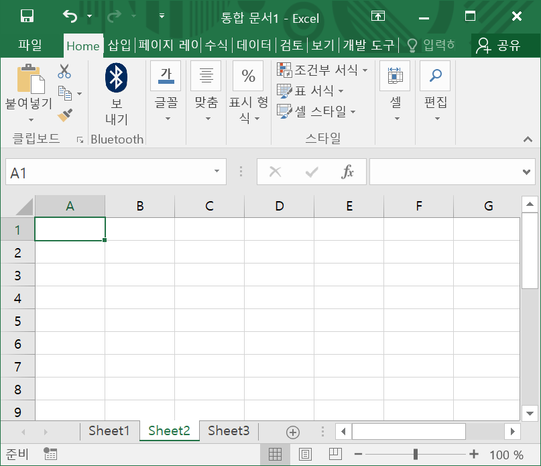Switch to the 보기 tab
This screenshot has width=541, height=466.
click(x=323, y=45)
